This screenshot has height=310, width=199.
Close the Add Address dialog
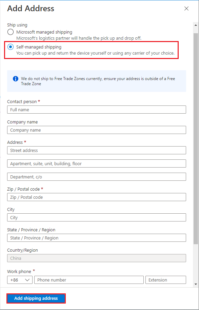186,8
